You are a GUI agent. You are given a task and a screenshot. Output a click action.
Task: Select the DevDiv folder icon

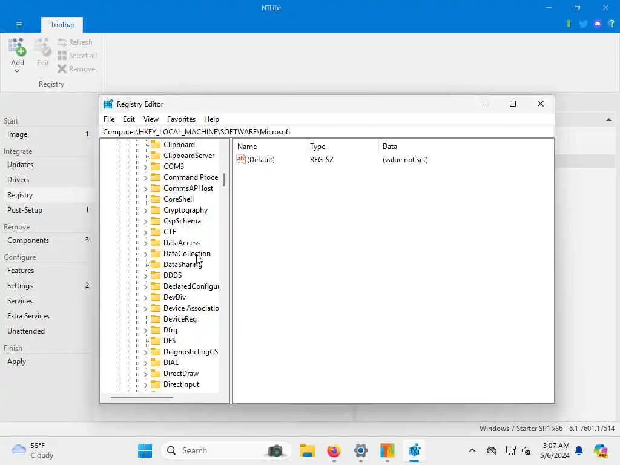[x=156, y=297]
